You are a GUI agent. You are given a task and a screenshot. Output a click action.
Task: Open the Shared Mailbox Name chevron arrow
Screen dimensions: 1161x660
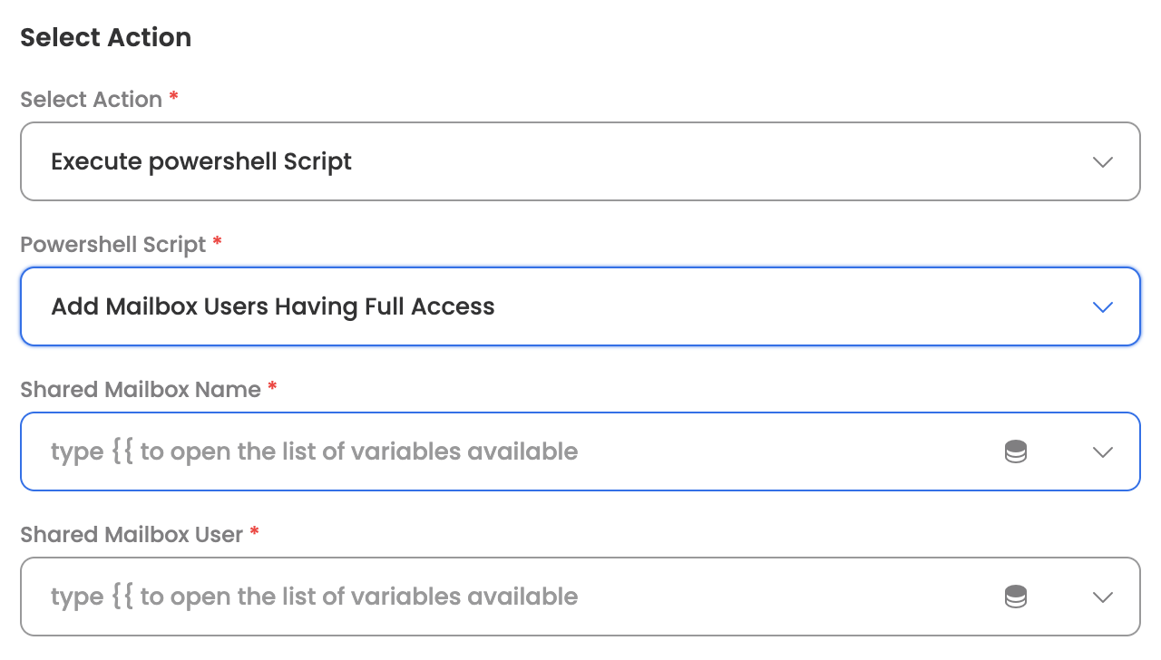(x=1103, y=452)
